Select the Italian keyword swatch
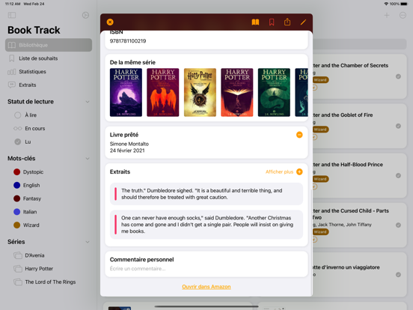The width and height of the screenshot is (413, 310). tap(17, 212)
